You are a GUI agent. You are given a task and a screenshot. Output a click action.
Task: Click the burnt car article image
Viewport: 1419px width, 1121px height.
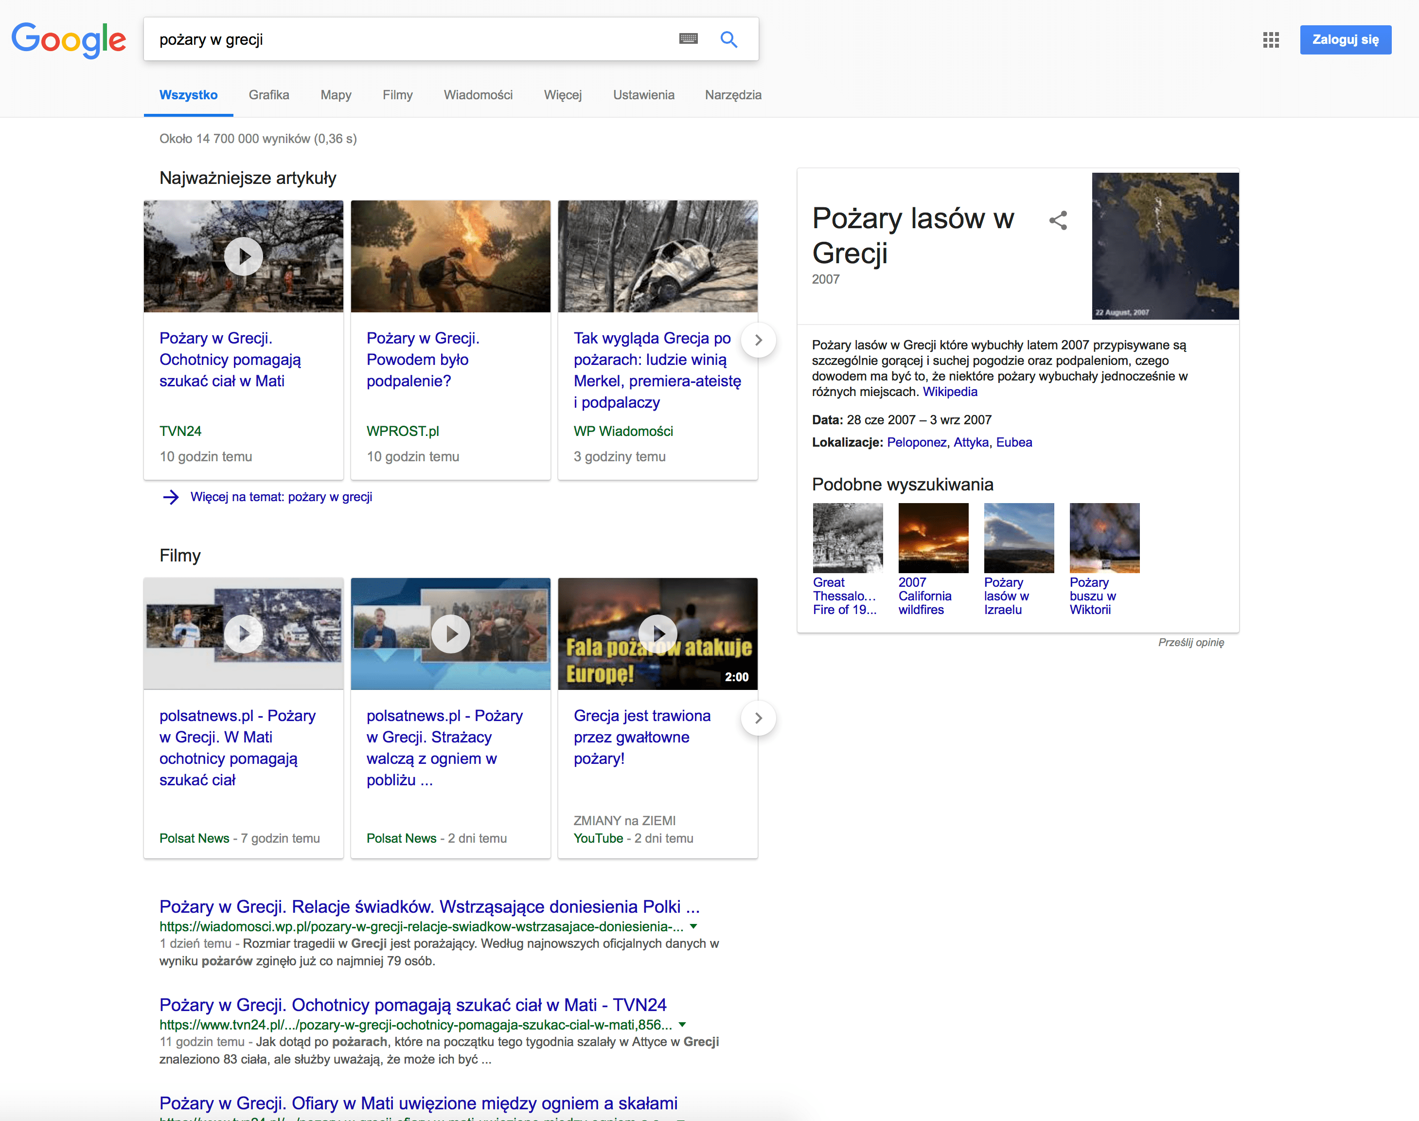coord(657,256)
